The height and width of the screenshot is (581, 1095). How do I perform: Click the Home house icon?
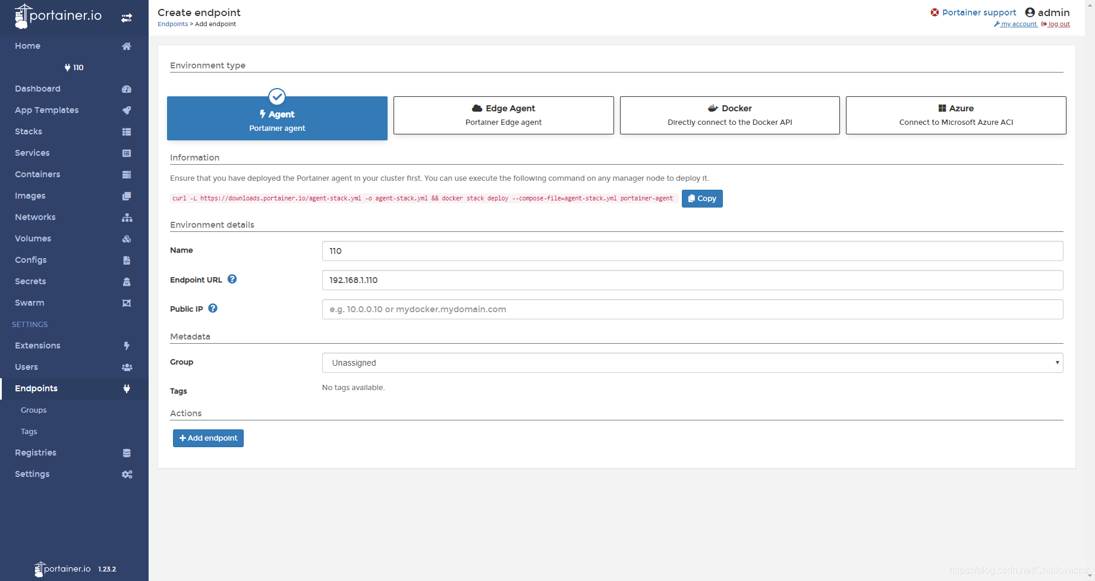pos(127,46)
